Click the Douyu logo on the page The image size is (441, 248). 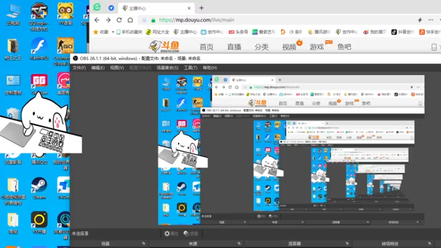pos(164,46)
